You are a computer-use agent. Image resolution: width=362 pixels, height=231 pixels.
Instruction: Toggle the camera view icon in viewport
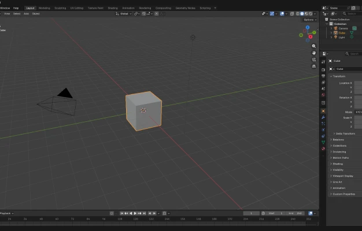314,59
